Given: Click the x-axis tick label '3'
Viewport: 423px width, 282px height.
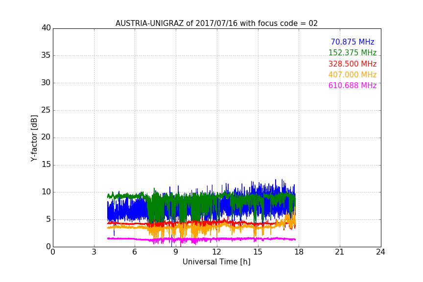Looking at the screenshot, I should [94, 252].
